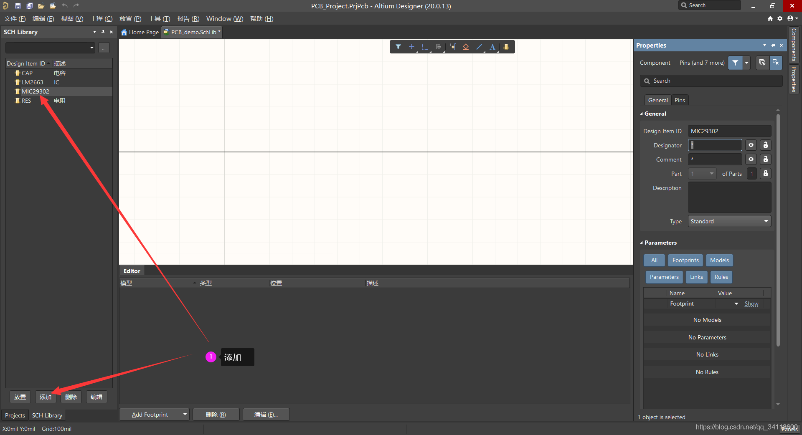Click the filter funnel in Properties panel
The image size is (802, 435).
[x=735, y=63]
